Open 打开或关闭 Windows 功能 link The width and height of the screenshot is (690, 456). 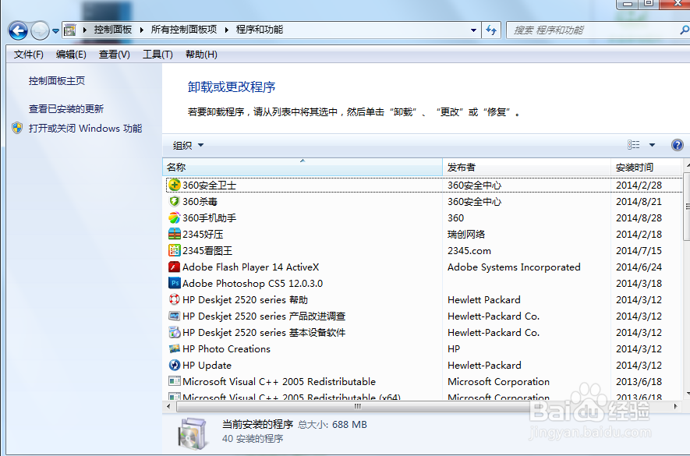tap(85, 128)
